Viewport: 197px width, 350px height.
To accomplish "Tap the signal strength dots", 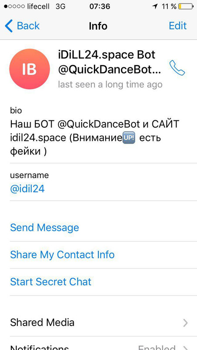I will point(14,7).
